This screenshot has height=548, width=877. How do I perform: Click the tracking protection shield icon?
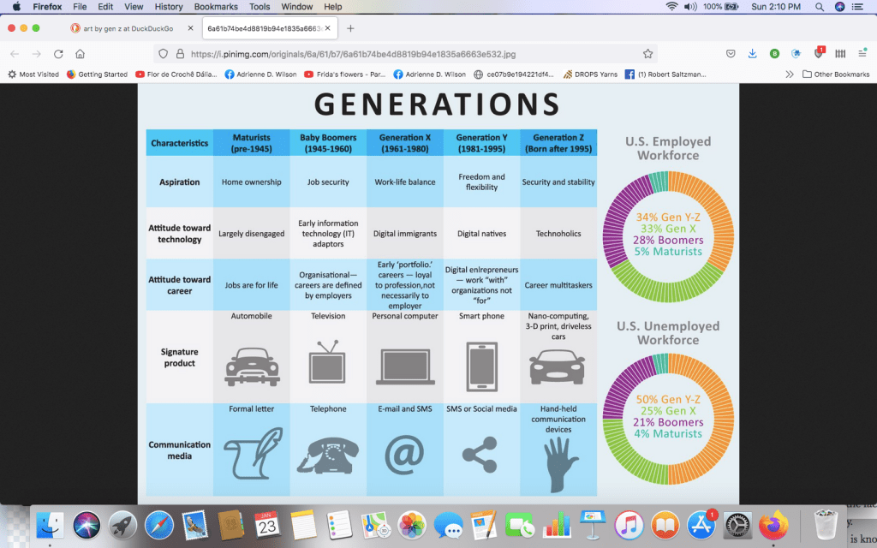pyautogui.click(x=163, y=53)
